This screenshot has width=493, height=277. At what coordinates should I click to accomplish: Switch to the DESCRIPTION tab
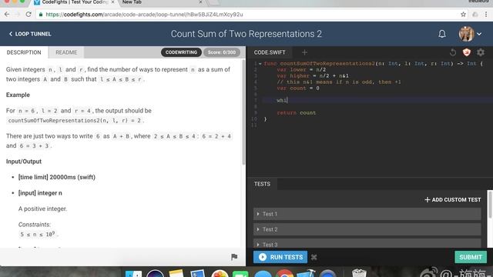pyautogui.click(x=24, y=52)
